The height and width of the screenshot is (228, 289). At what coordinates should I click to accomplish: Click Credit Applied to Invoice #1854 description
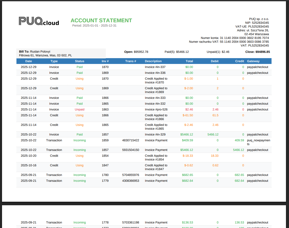[x=156, y=157]
